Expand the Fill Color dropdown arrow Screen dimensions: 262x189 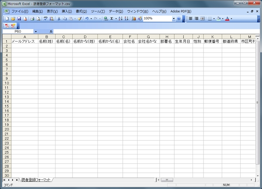(223, 18)
